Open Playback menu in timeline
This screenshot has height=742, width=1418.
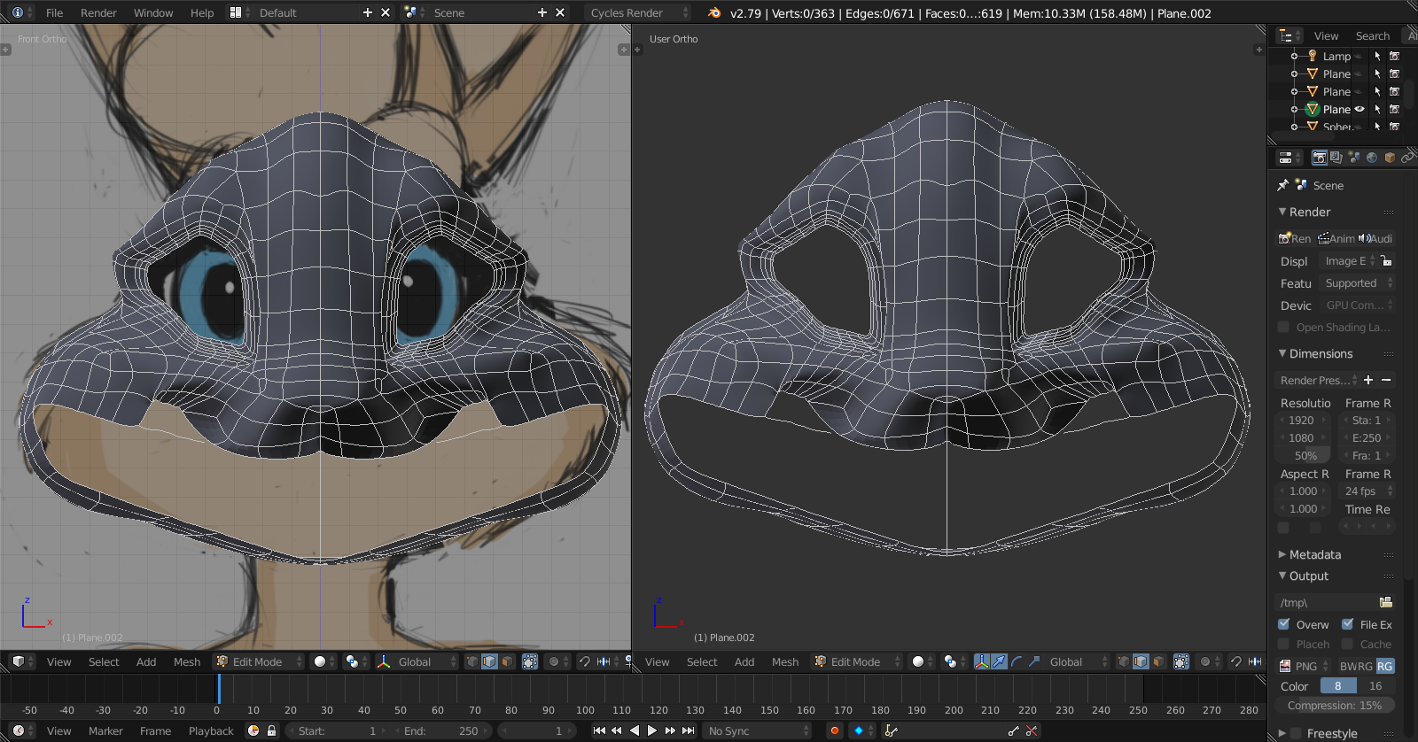(211, 730)
